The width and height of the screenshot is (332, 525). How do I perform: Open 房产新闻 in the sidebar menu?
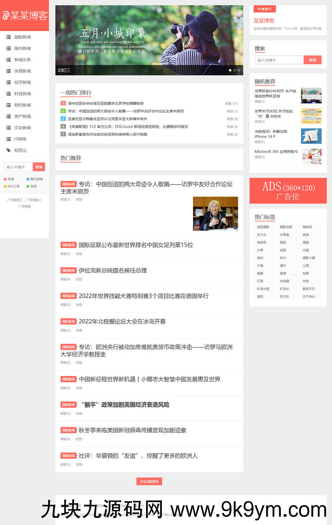tap(22, 116)
